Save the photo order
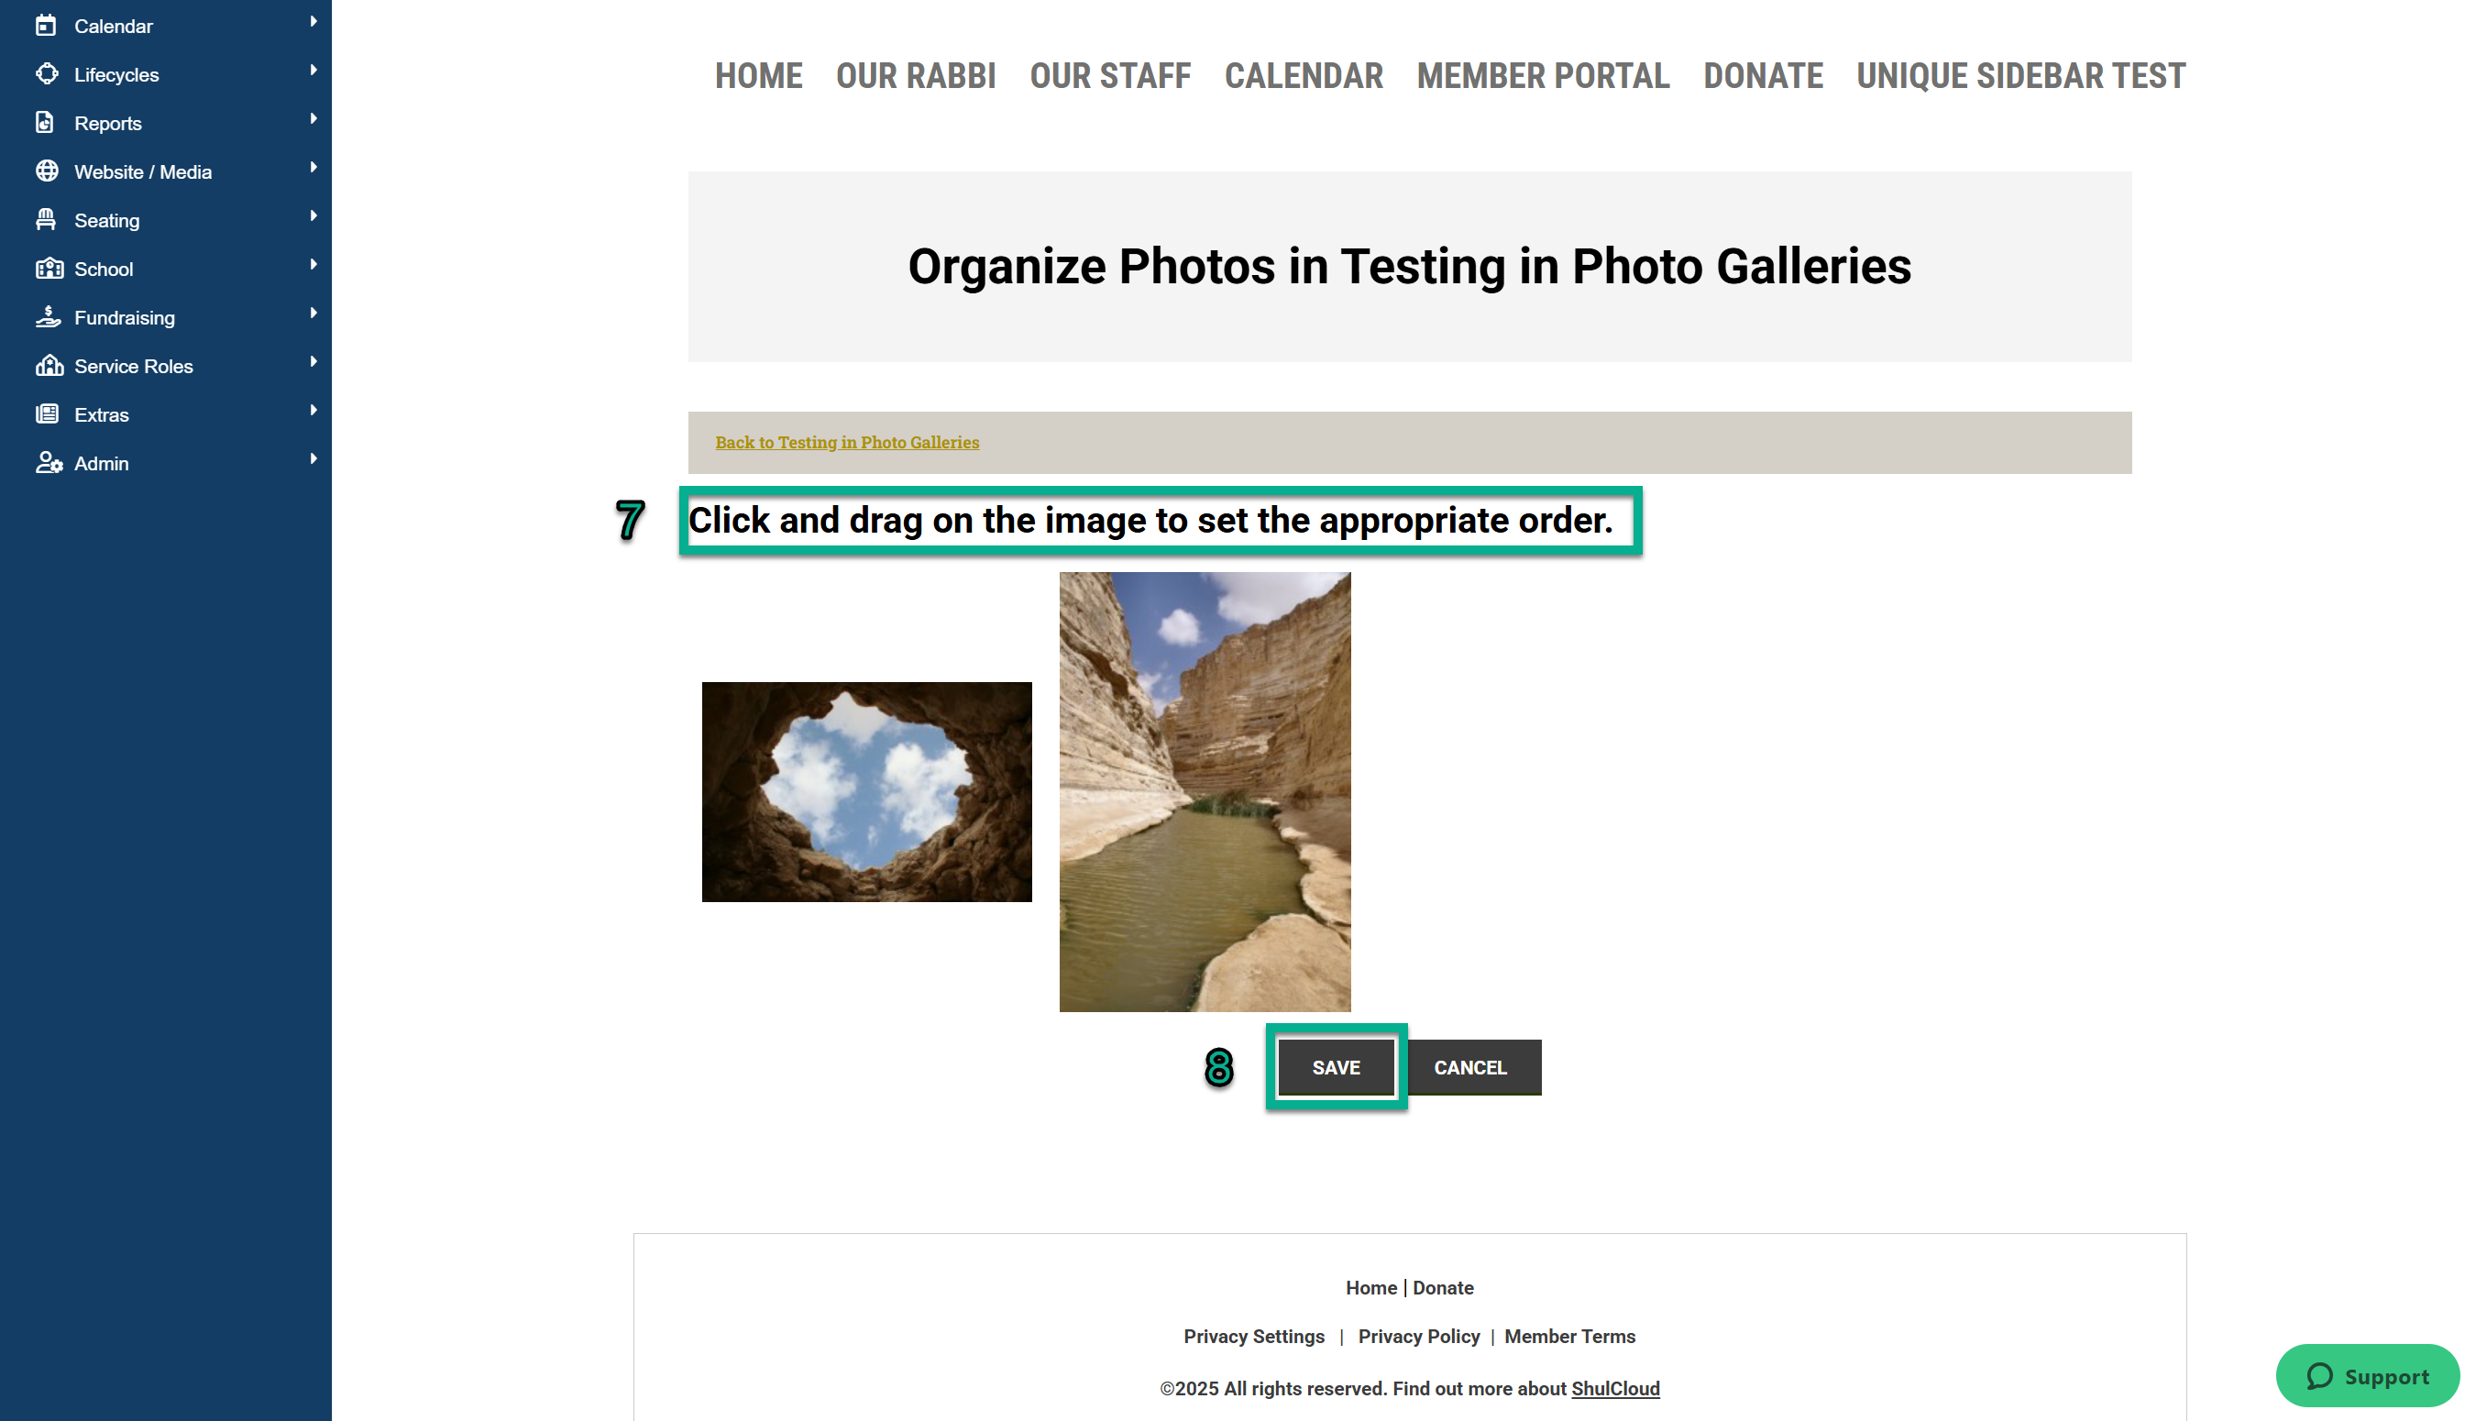This screenshot has height=1421, width=2487. coord(1336,1067)
